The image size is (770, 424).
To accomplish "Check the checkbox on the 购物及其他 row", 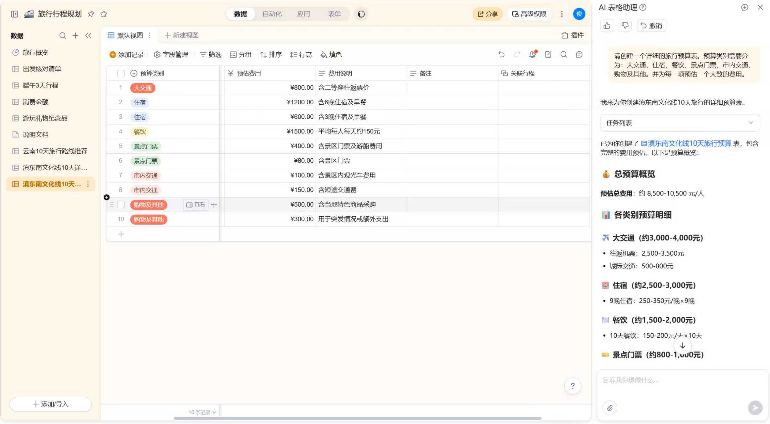I will (121, 204).
